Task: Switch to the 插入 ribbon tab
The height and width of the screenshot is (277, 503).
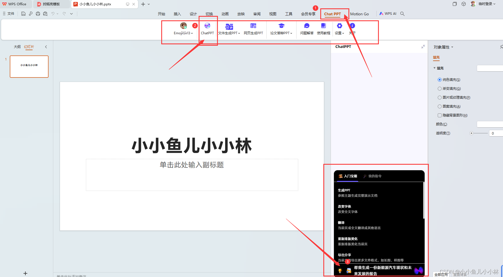Action: [177, 14]
